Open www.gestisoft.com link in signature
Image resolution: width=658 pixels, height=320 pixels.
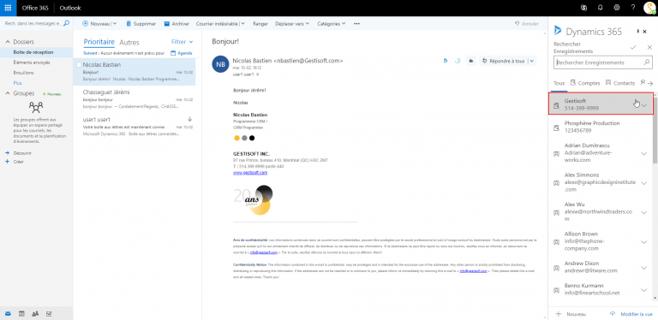250,173
